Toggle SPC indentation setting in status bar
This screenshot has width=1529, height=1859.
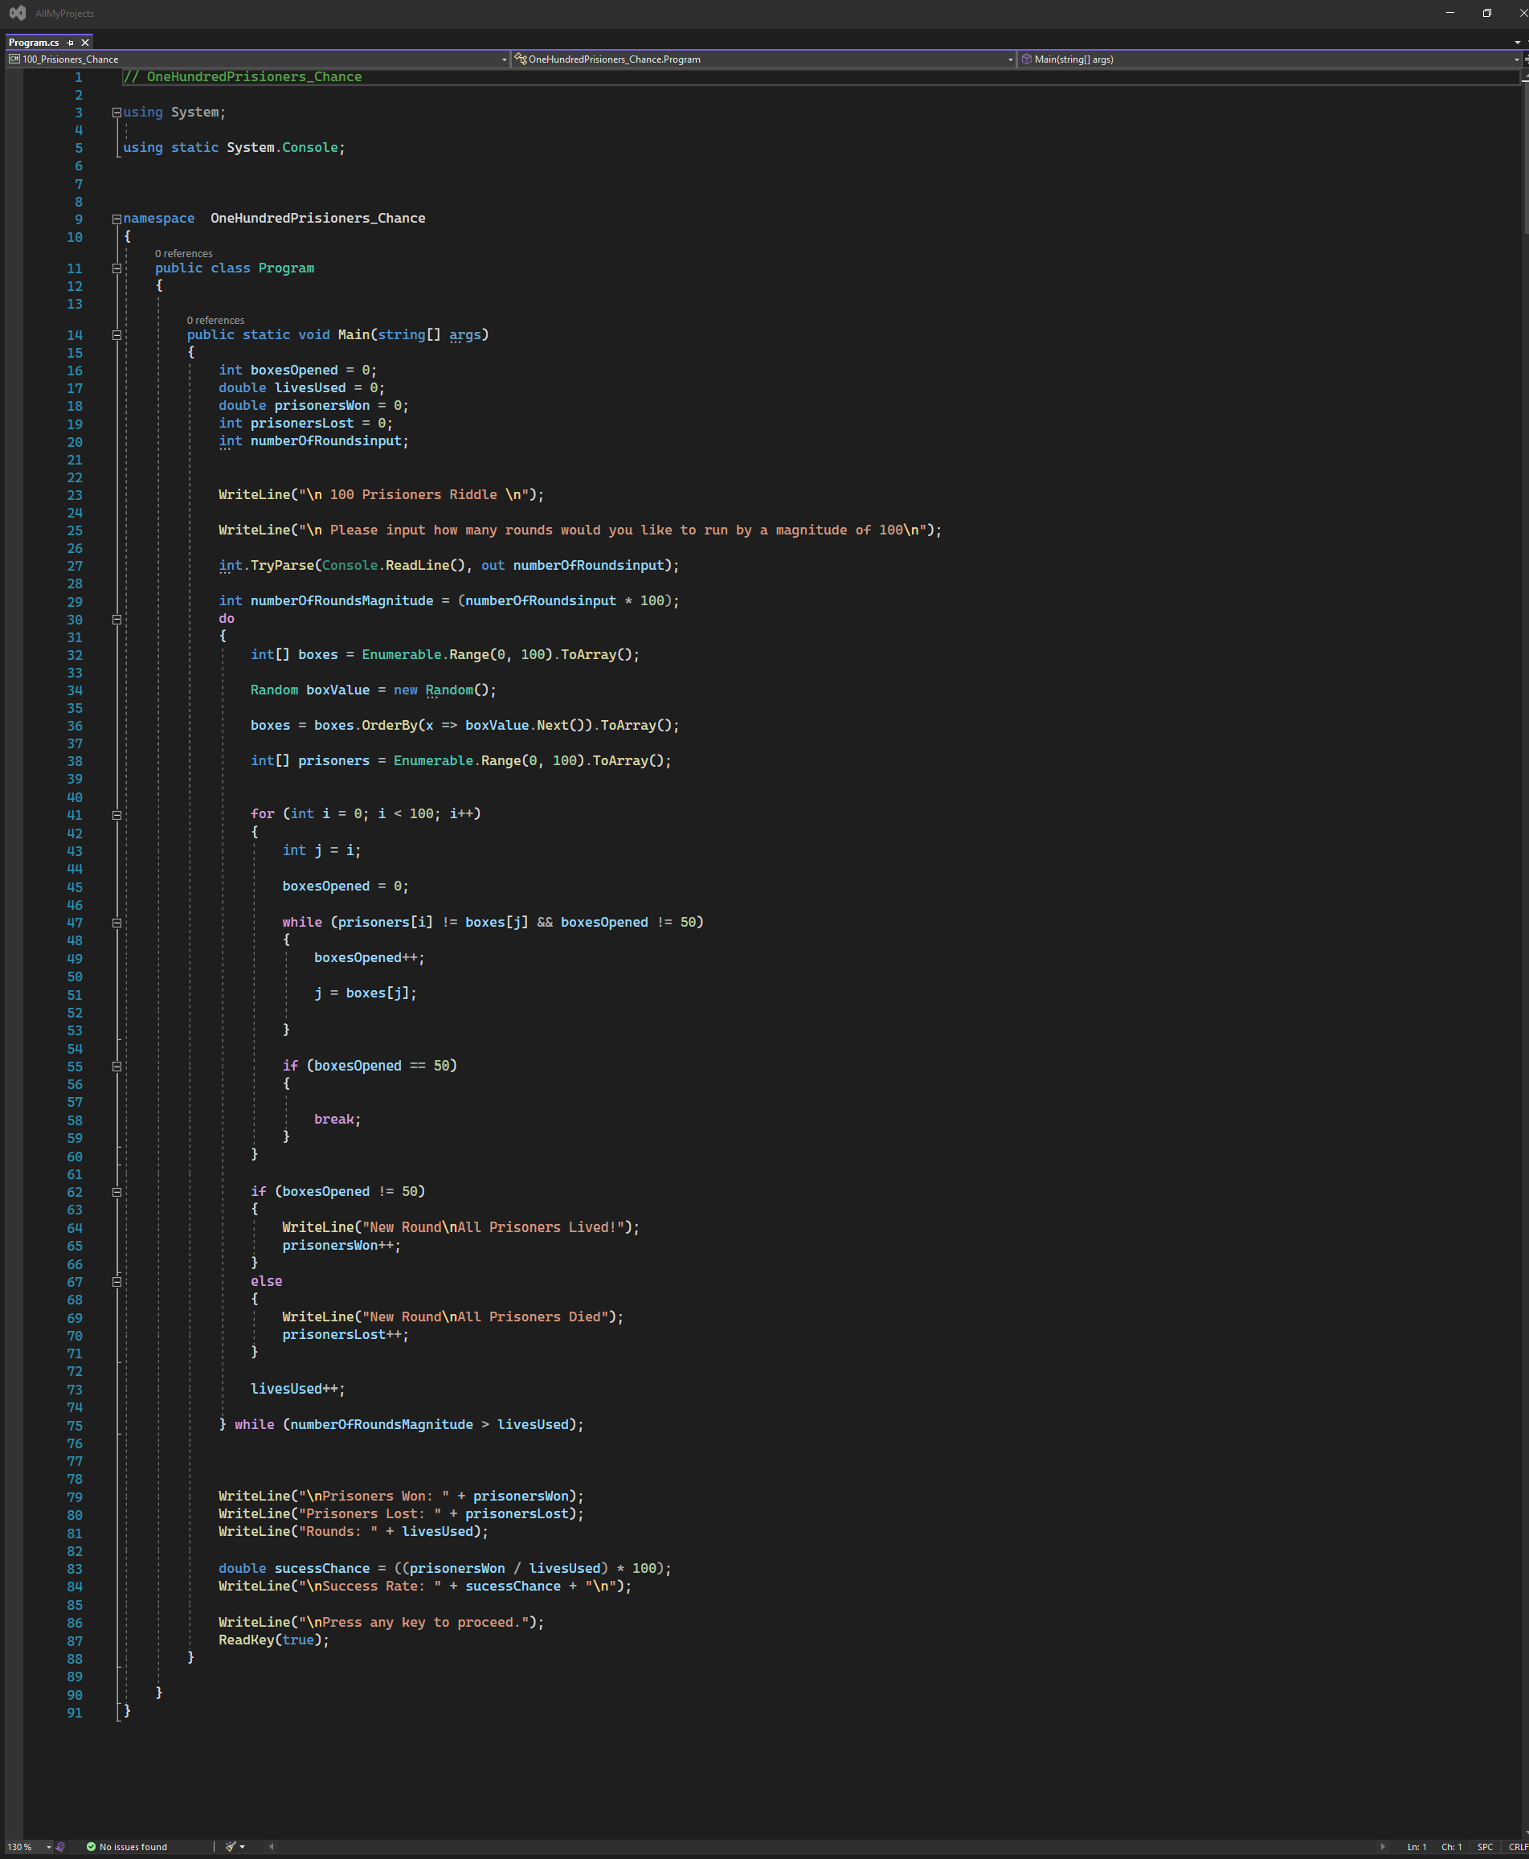click(x=1485, y=1847)
